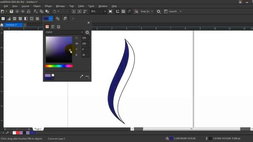The width and height of the screenshot is (253, 142).
Task: Pick the eyedropper tool in color popup
Action: pos(81,76)
